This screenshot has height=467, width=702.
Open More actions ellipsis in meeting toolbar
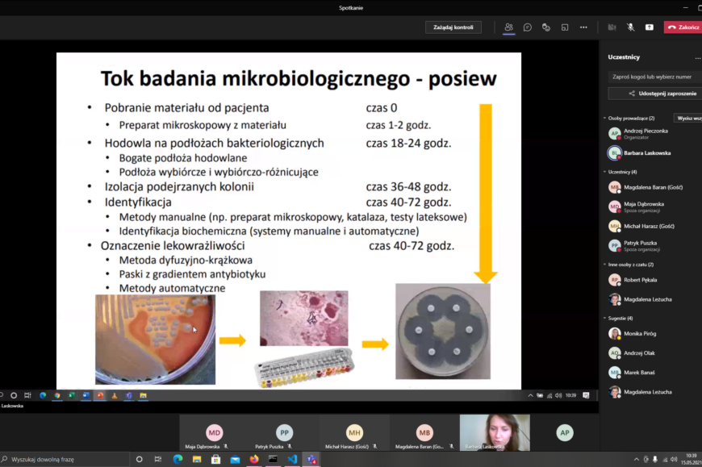coord(583,27)
